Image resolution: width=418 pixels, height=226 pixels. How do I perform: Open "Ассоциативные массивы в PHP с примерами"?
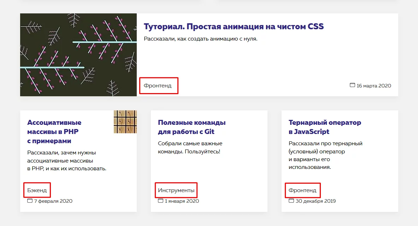pos(54,130)
